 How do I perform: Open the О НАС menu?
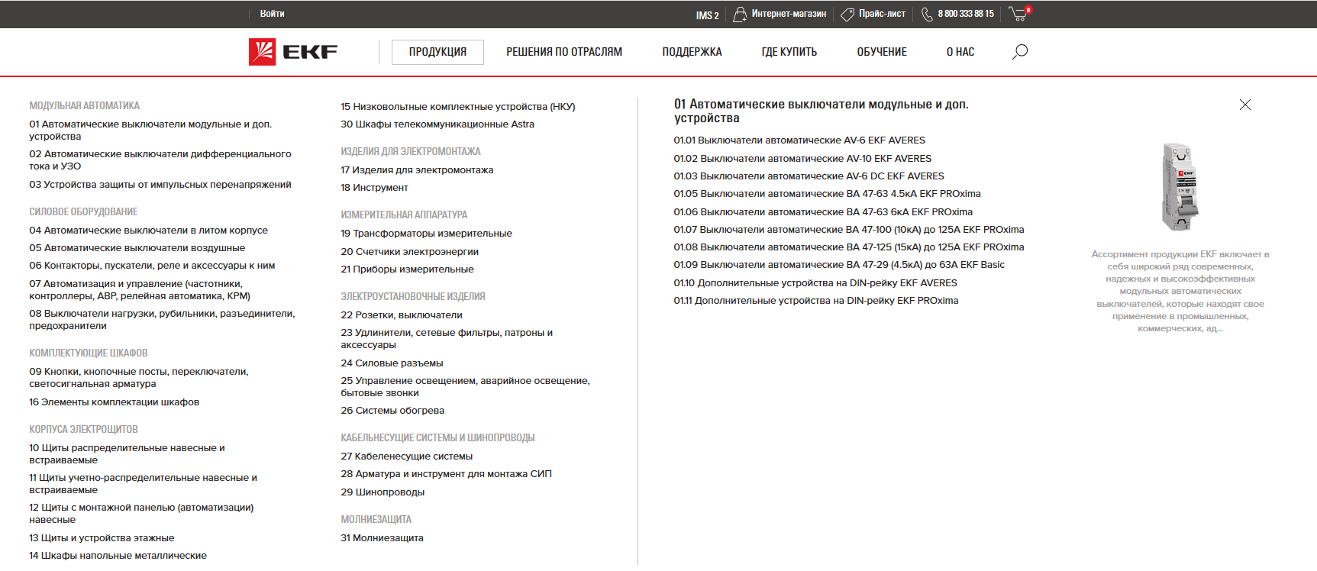pos(960,52)
